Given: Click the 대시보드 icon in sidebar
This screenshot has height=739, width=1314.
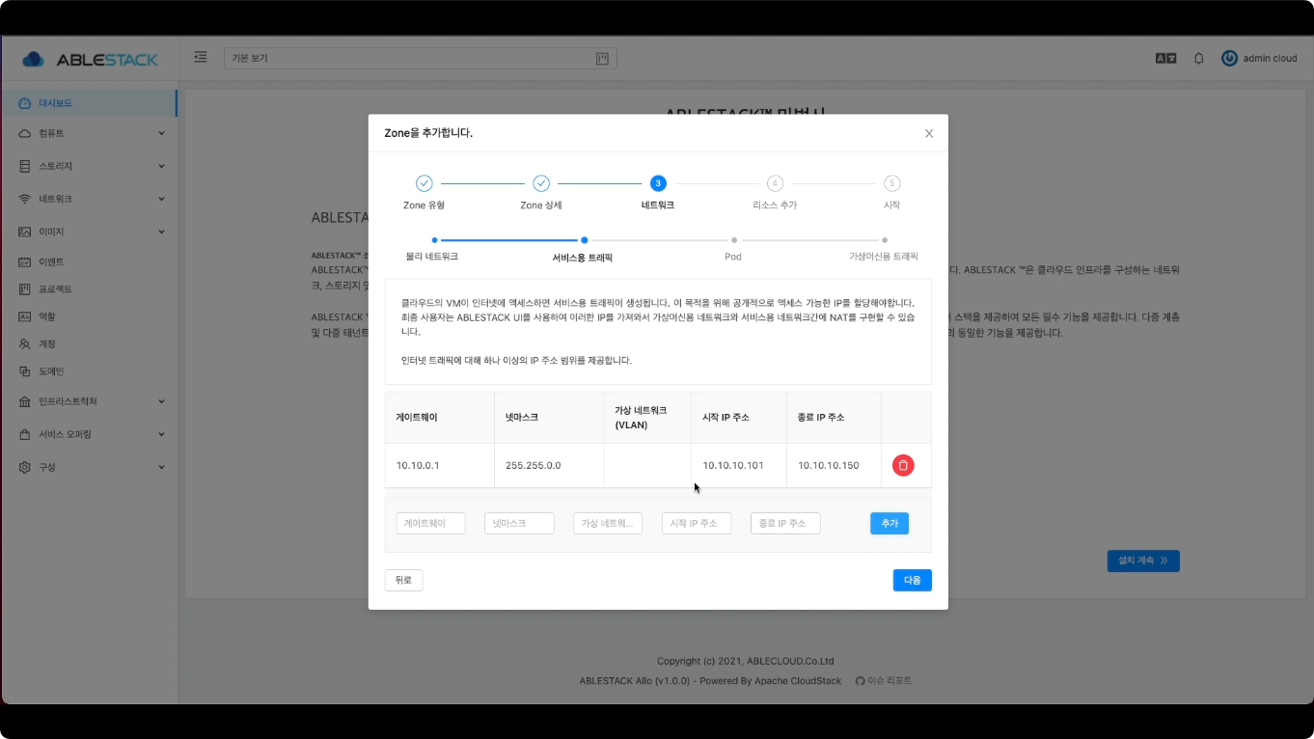Looking at the screenshot, I should tap(25, 103).
